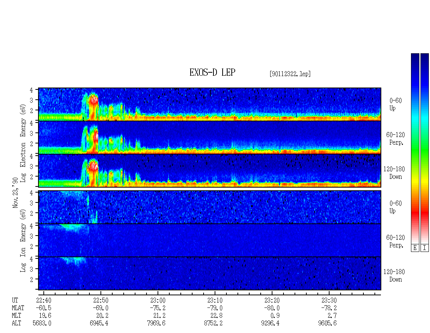
Task: Click the 23:20 time tick label
Action: [272, 300]
